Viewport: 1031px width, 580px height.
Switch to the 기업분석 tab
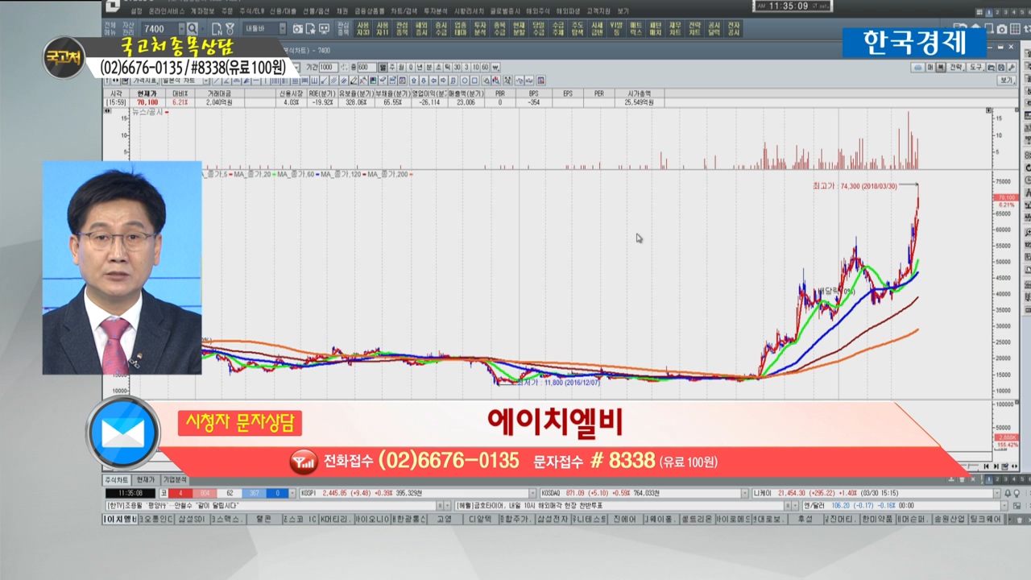point(174,479)
